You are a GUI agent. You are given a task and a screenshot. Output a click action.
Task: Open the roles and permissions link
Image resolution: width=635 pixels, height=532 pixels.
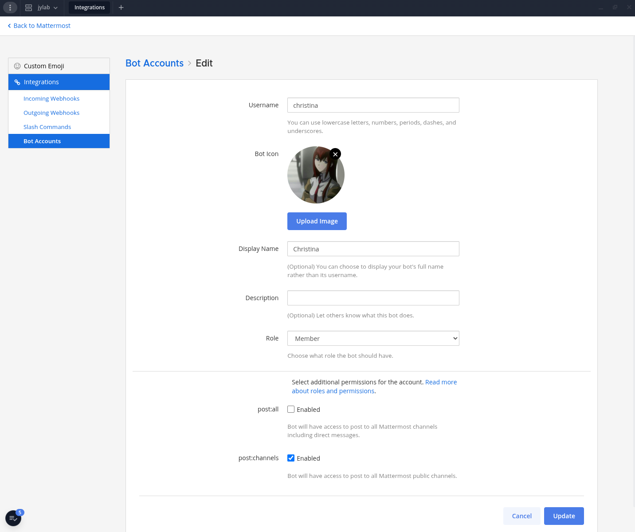pyautogui.click(x=333, y=391)
